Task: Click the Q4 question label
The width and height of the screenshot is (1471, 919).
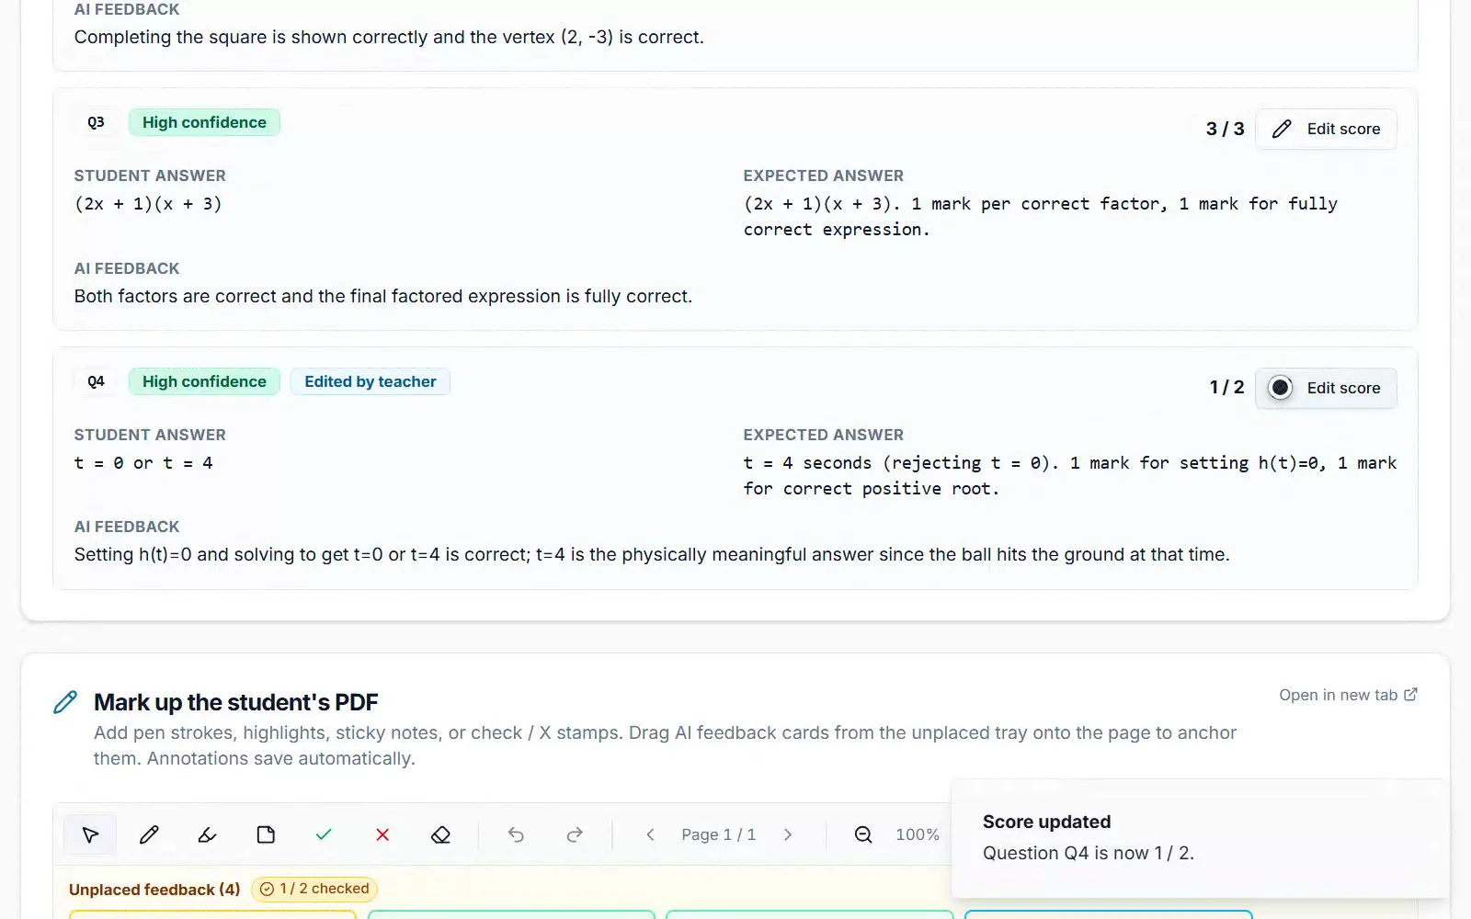Action: coord(96,381)
